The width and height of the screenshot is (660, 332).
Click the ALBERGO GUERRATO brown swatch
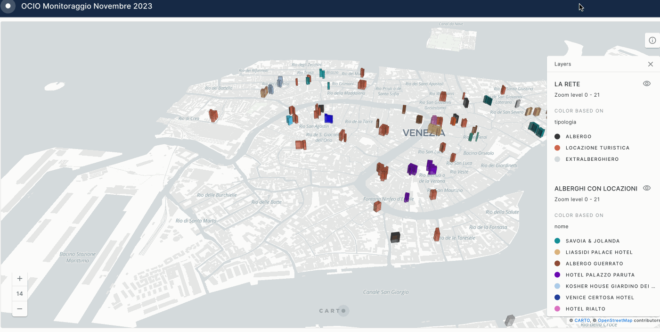(x=557, y=263)
